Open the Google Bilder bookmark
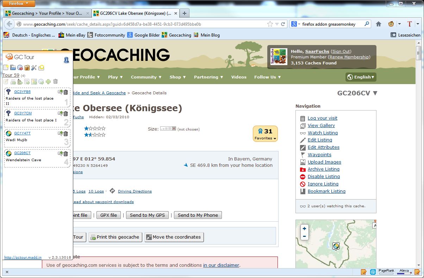The image size is (424, 278). (143, 35)
